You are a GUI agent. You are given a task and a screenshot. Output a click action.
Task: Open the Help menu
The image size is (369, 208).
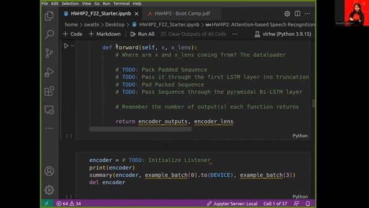coord(137,3)
